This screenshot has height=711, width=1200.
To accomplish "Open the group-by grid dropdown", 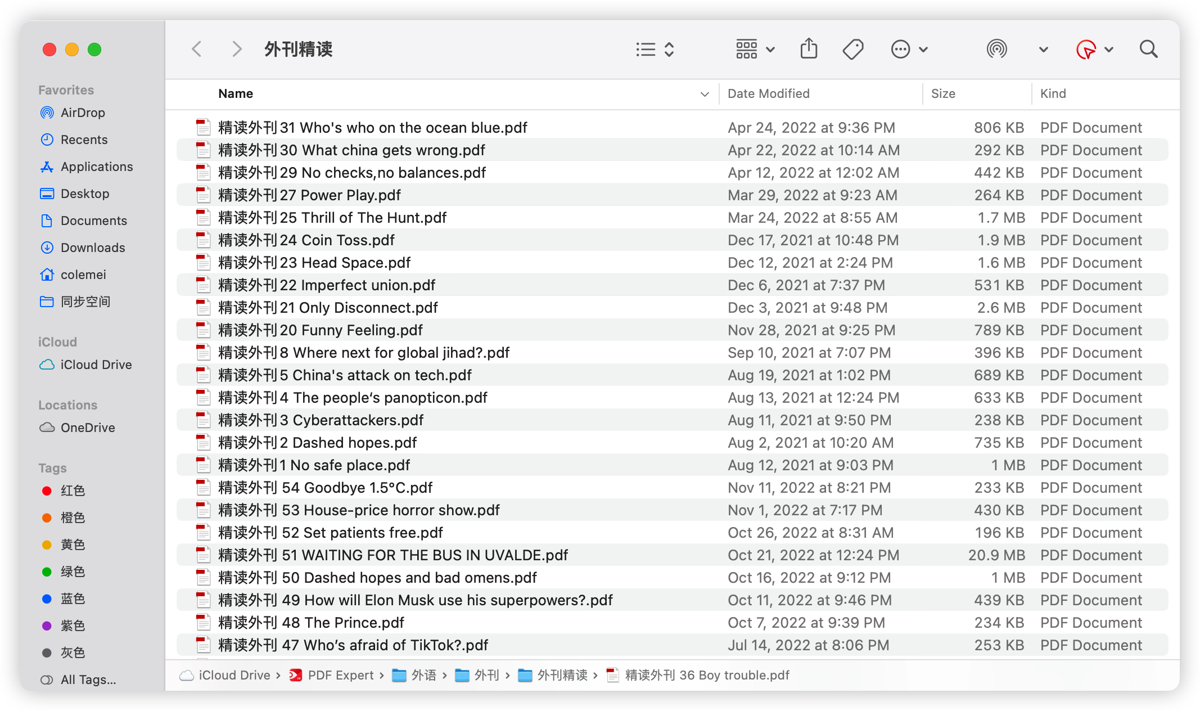I will pos(755,49).
